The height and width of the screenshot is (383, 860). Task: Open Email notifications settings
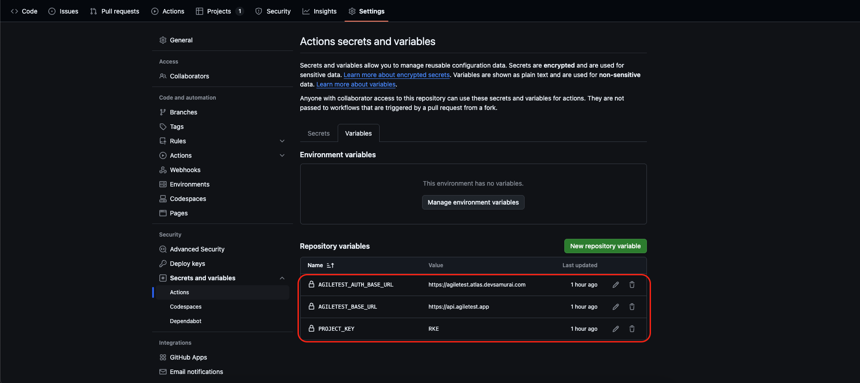coord(222,372)
